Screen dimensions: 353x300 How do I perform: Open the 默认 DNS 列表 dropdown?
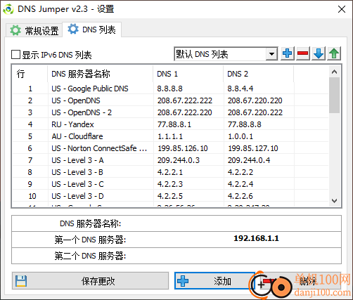(271, 54)
